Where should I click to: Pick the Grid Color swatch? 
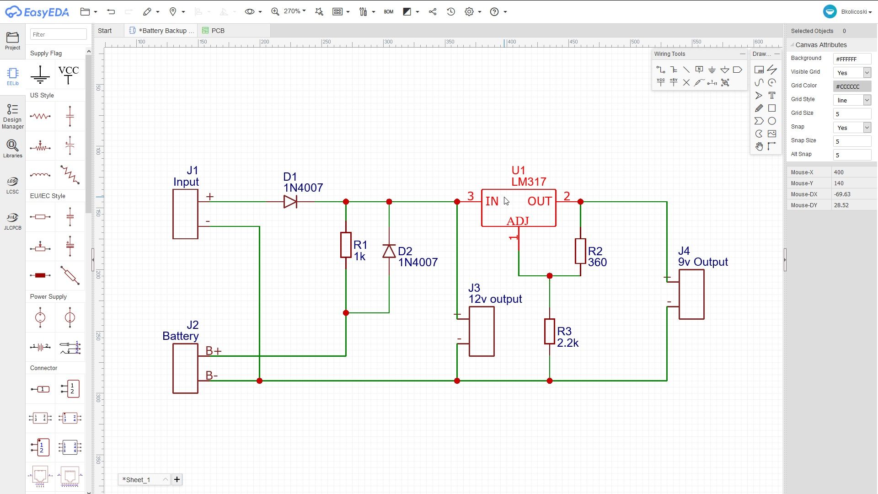(851, 86)
